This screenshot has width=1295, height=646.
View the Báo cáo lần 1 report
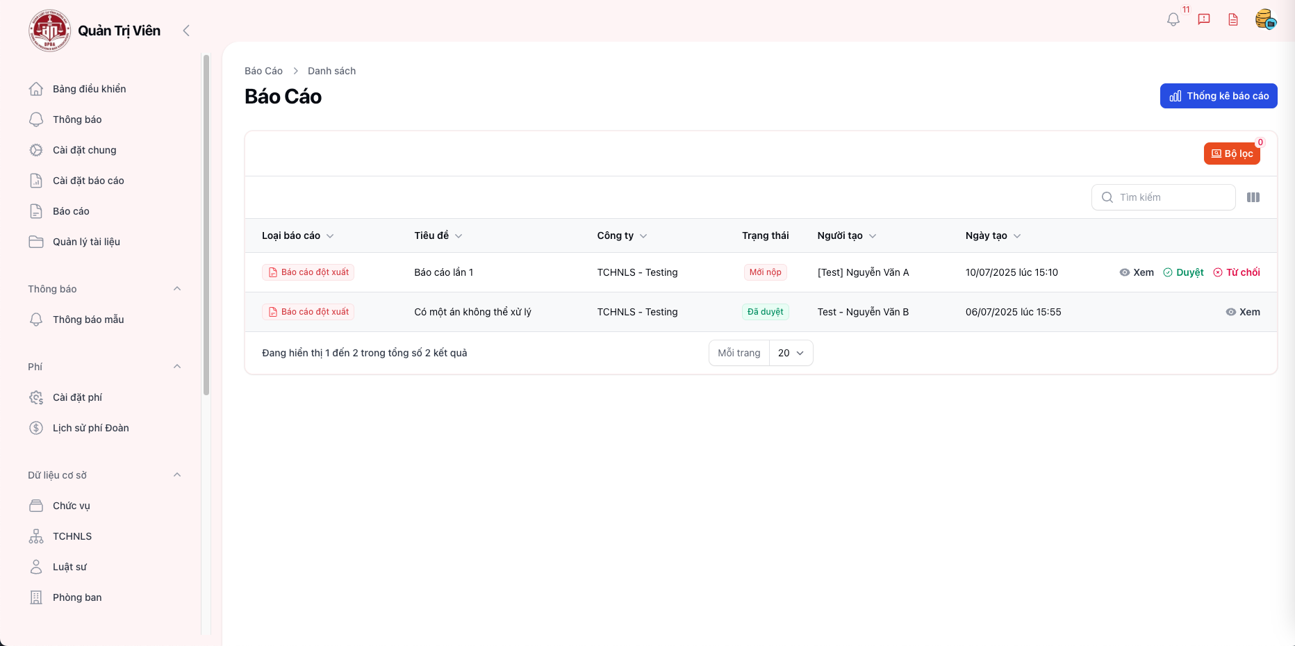click(x=1137, y=272)
